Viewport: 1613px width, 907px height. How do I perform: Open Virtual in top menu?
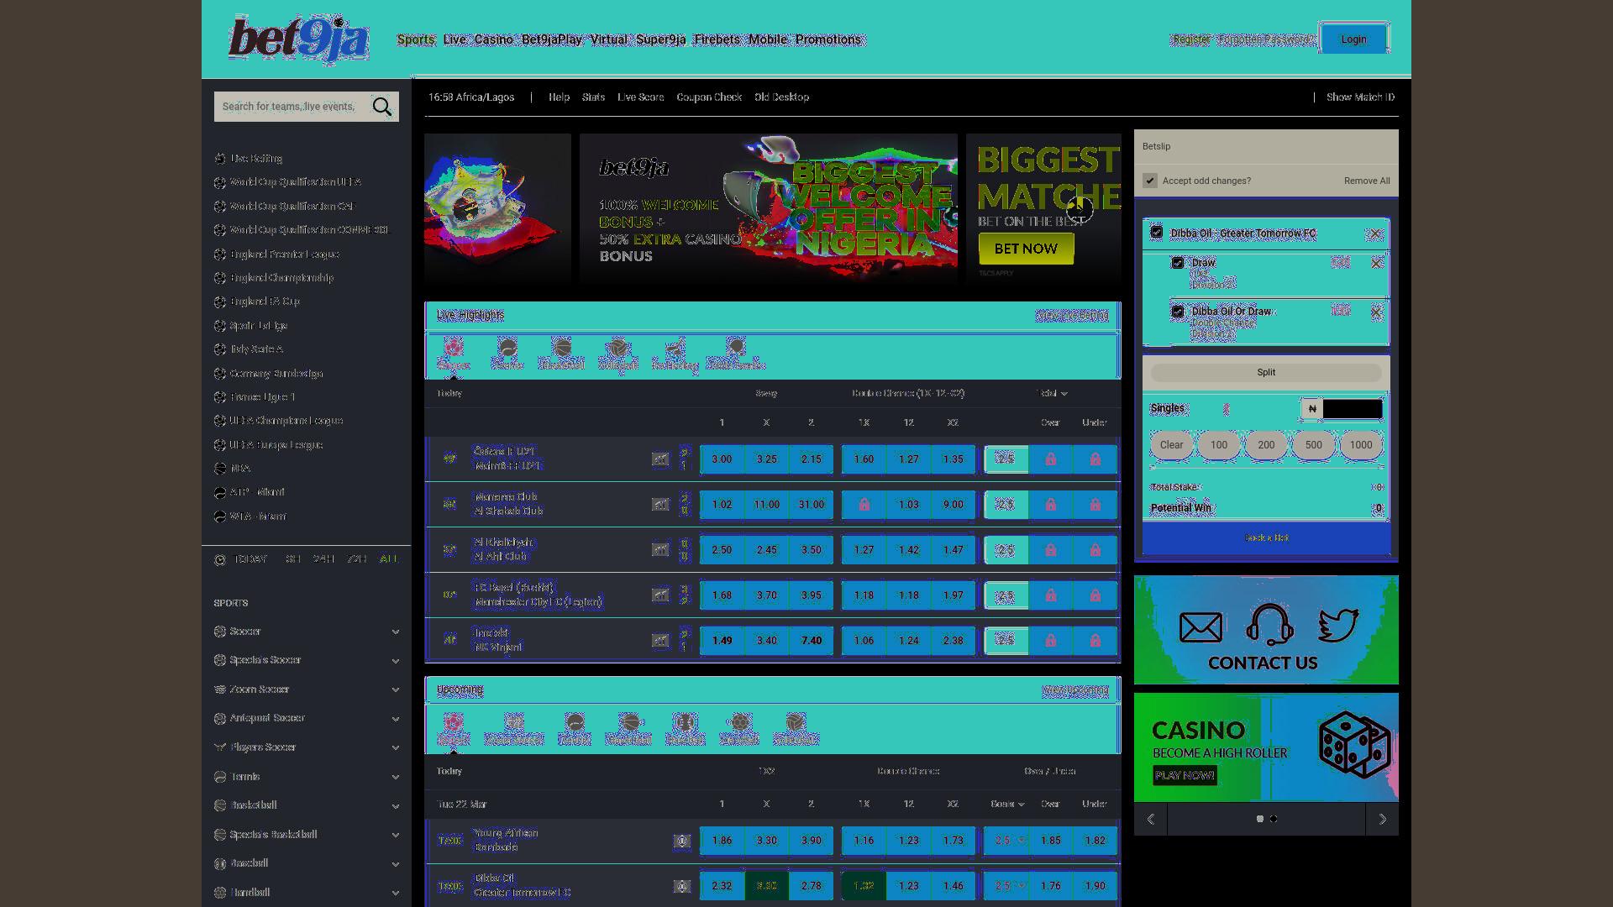608,39
